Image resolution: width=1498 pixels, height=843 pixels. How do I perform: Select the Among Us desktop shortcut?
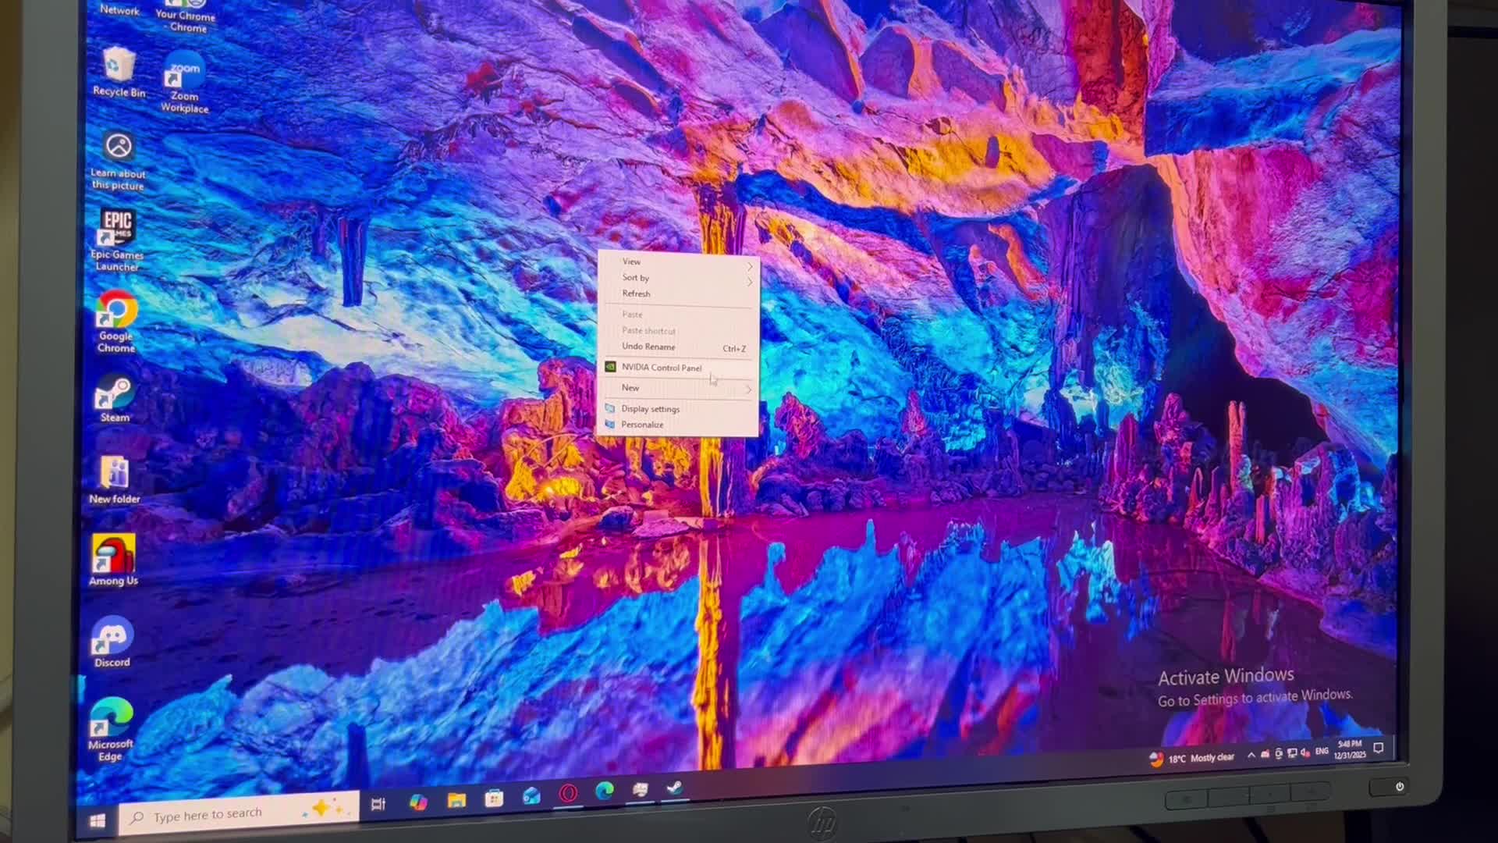coord(113,560)
